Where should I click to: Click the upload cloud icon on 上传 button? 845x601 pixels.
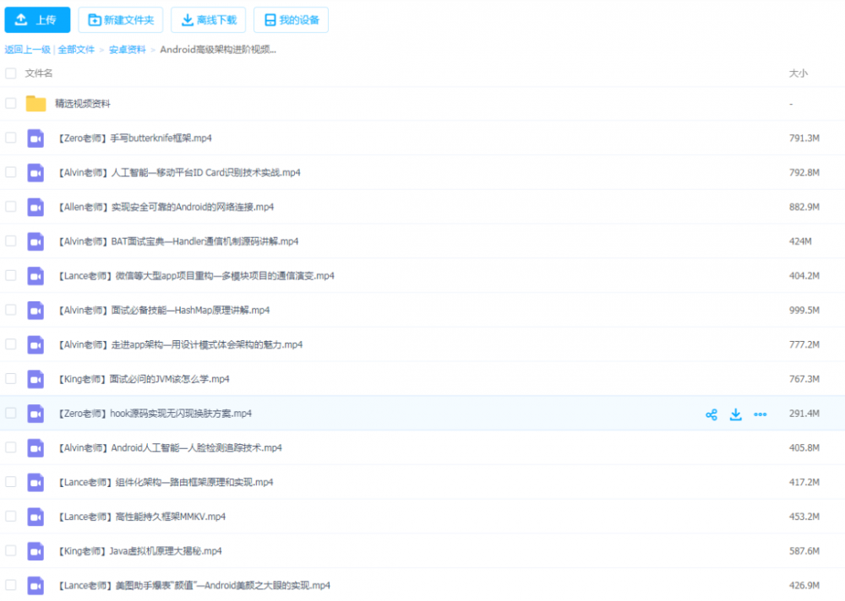pyautogui.click(x=21, y=19)
